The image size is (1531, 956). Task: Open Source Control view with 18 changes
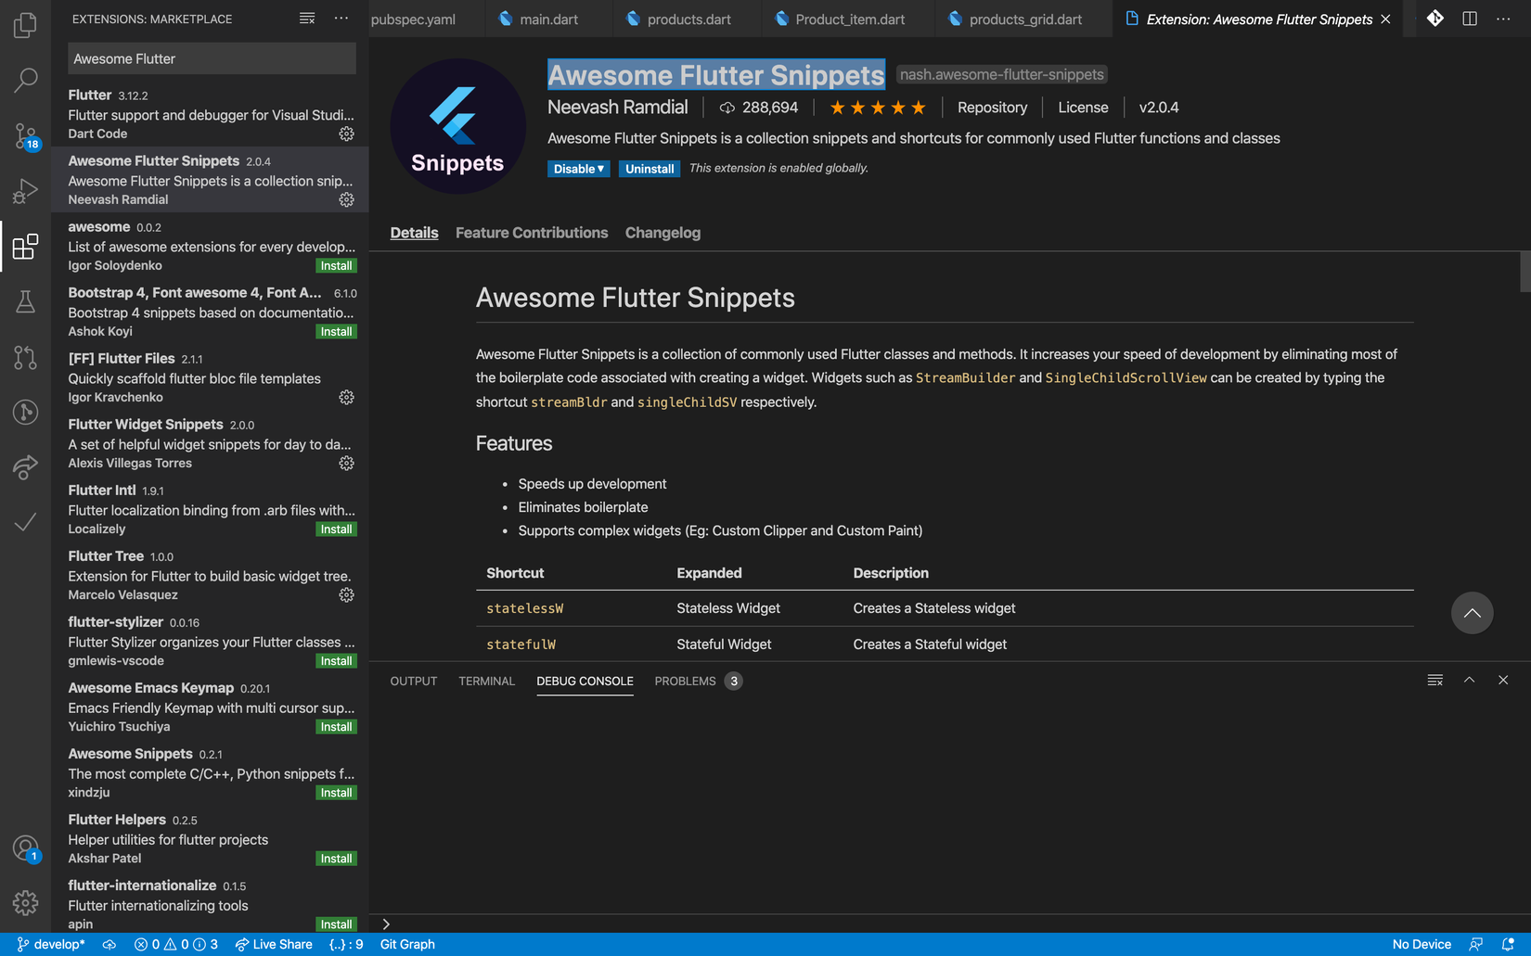(x=25, y=135)
